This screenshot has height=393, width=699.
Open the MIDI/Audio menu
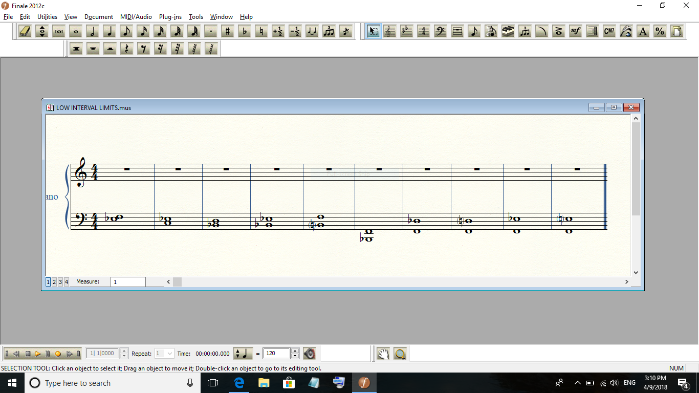(x=136, y=17)
